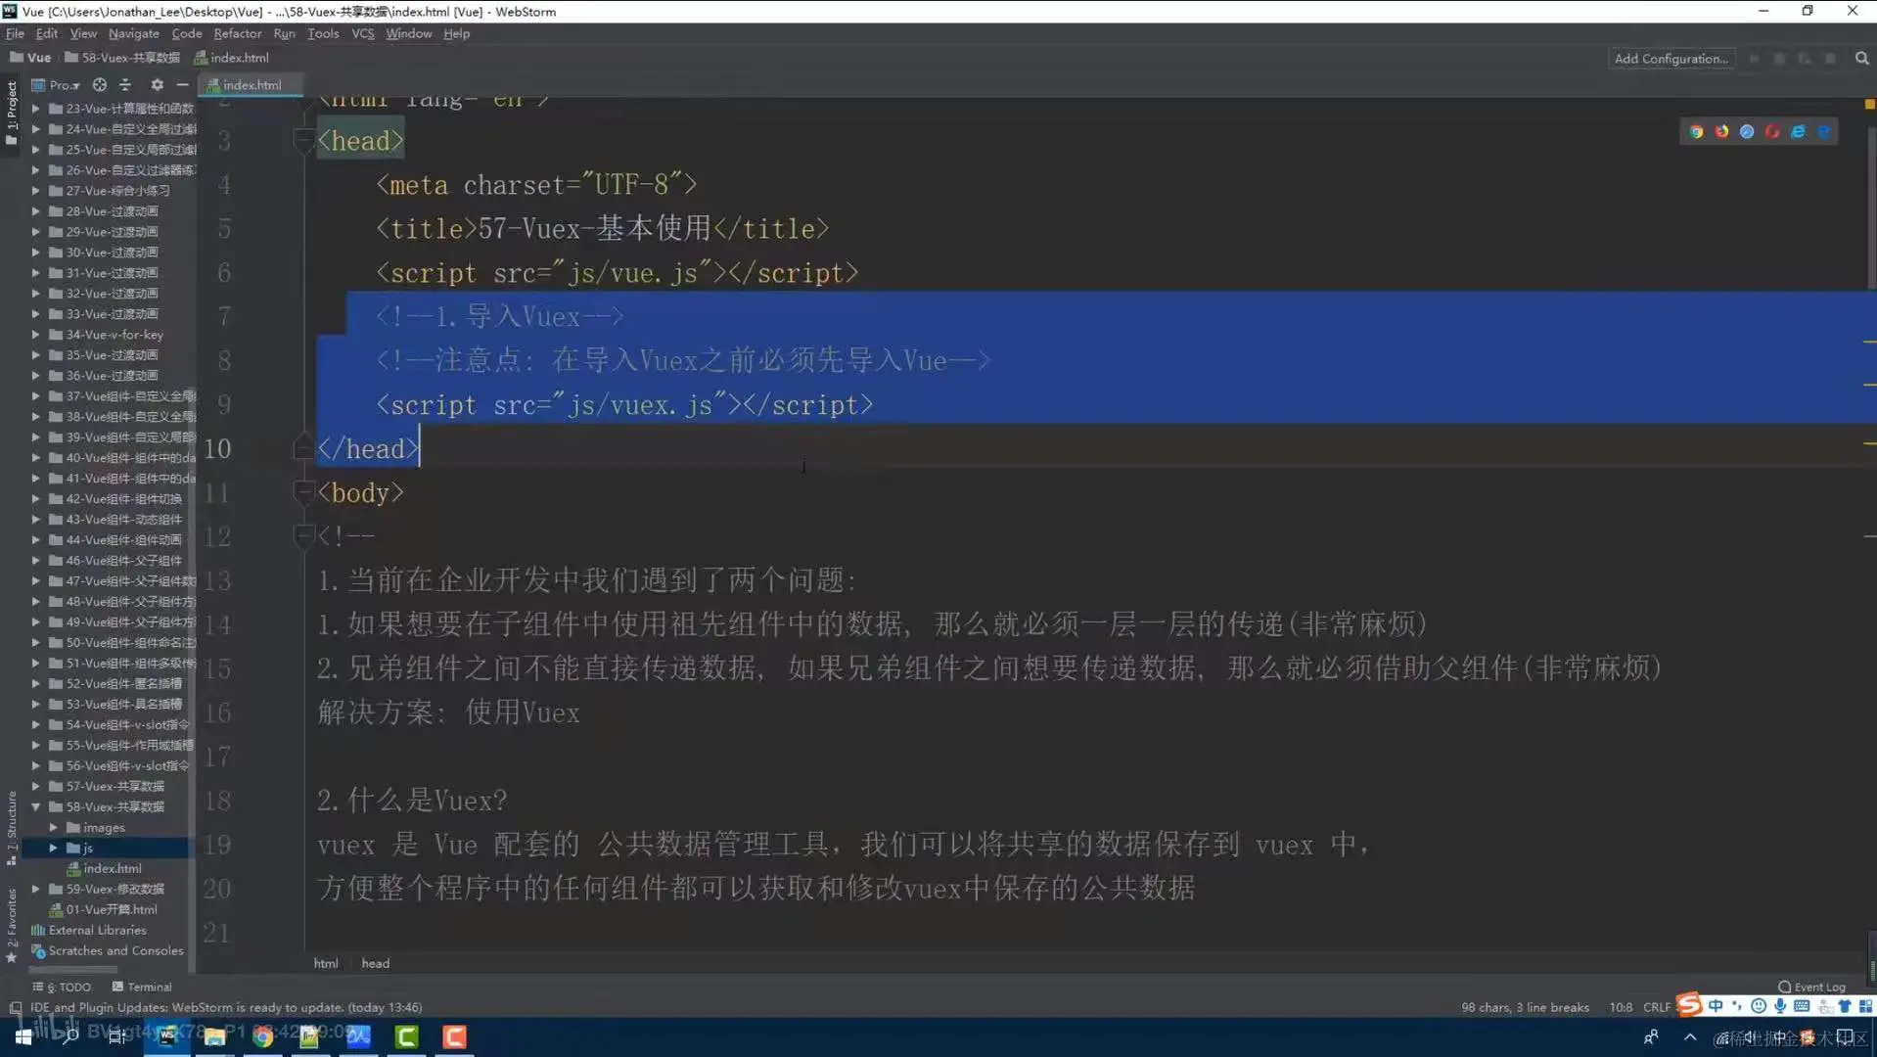Click Add Configuration in the toolbar
1877x1057 pixels.
pos(1671,58)
